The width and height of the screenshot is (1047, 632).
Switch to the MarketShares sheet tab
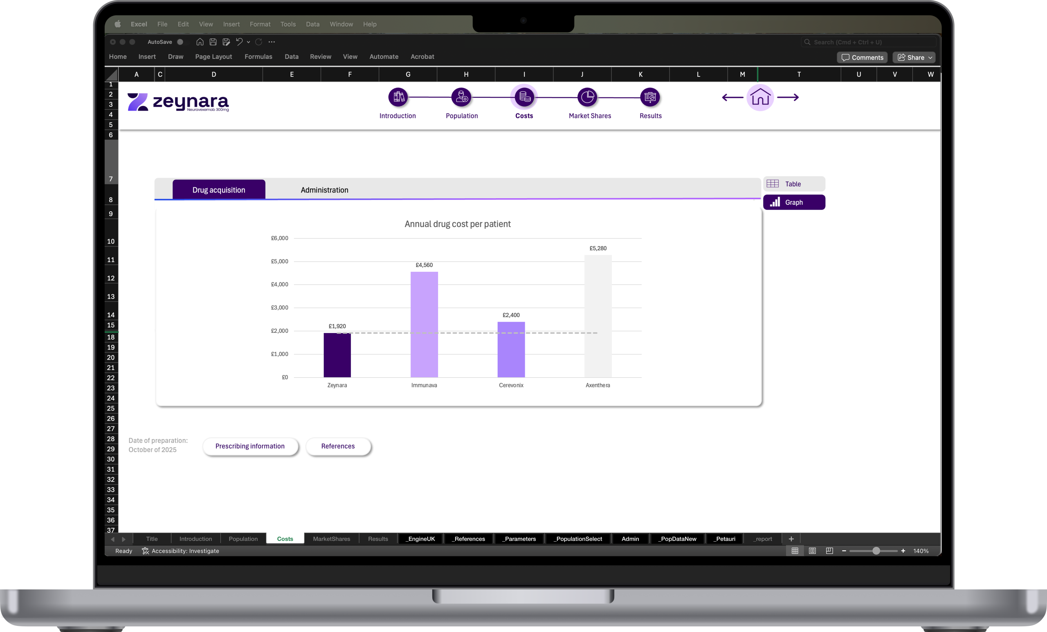pos(331,539)
